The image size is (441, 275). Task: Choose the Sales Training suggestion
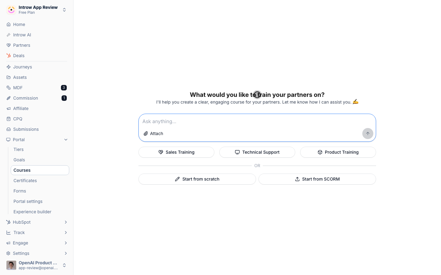[x=176, y=152]
